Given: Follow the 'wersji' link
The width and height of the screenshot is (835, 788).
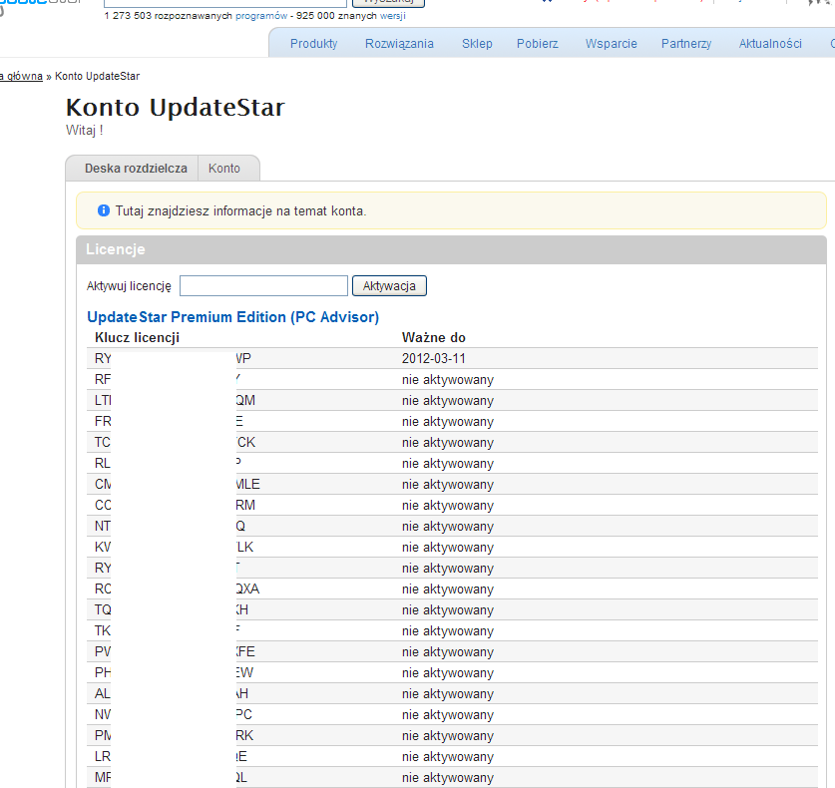Looking at the screenshot, I should click(x=392, y=16).
